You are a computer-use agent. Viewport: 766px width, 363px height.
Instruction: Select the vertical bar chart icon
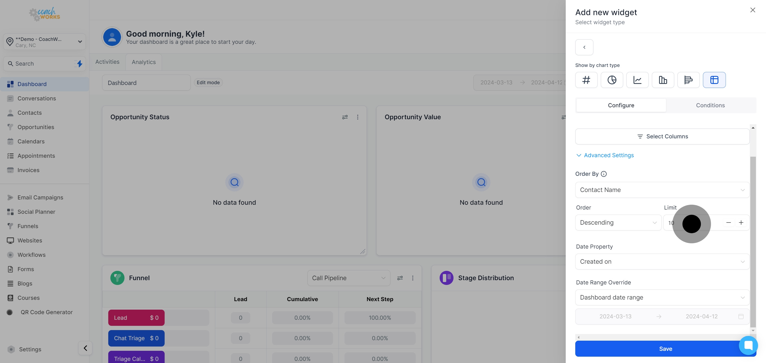(x=663, y=80)
